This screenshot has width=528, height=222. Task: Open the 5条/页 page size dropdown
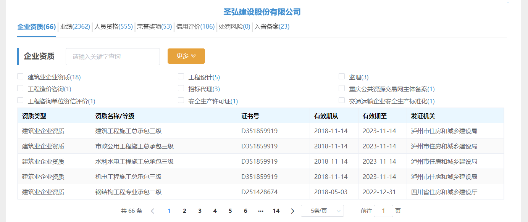322,211
